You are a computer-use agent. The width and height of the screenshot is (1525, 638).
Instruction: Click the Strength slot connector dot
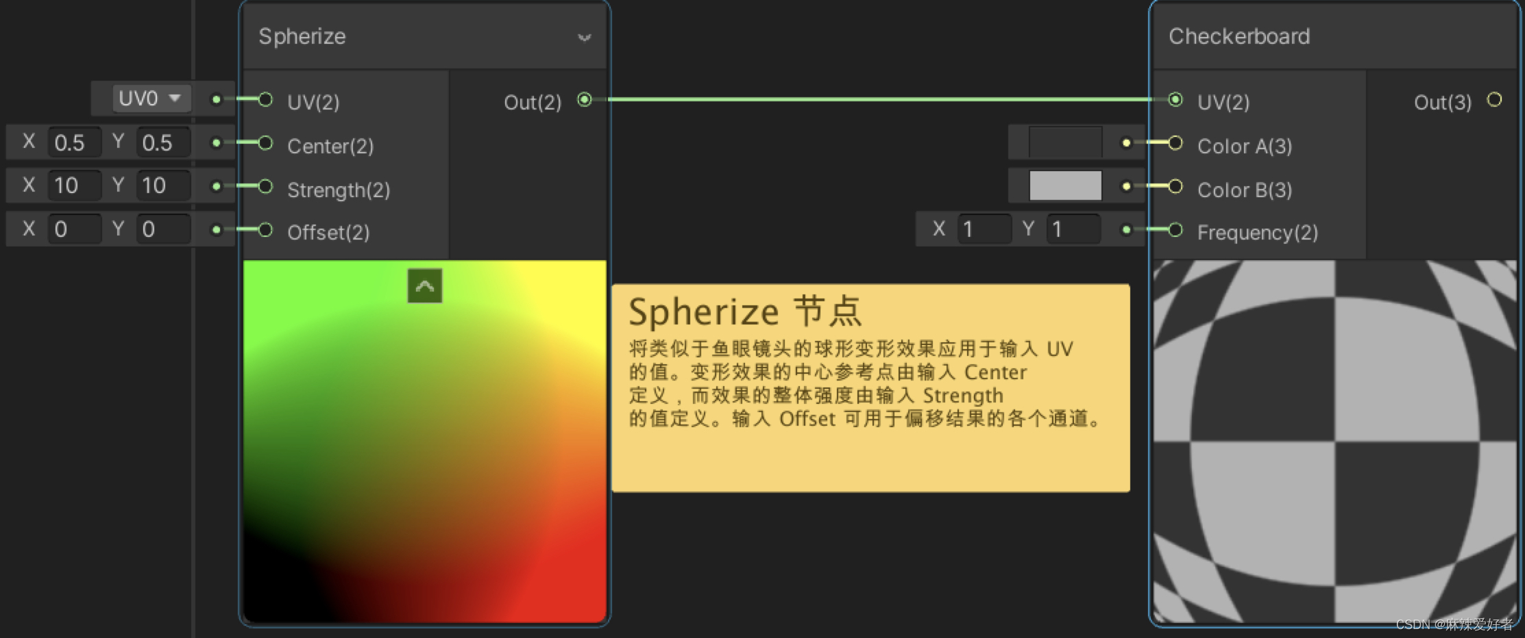click(x=216, y=186)
